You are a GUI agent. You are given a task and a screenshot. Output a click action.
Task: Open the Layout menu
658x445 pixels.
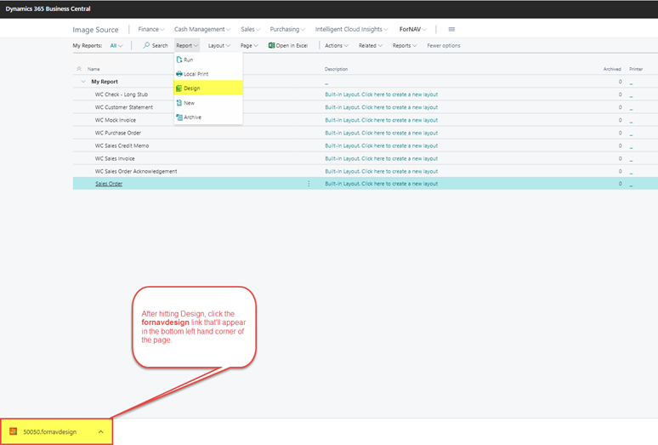tap(219, 45)
